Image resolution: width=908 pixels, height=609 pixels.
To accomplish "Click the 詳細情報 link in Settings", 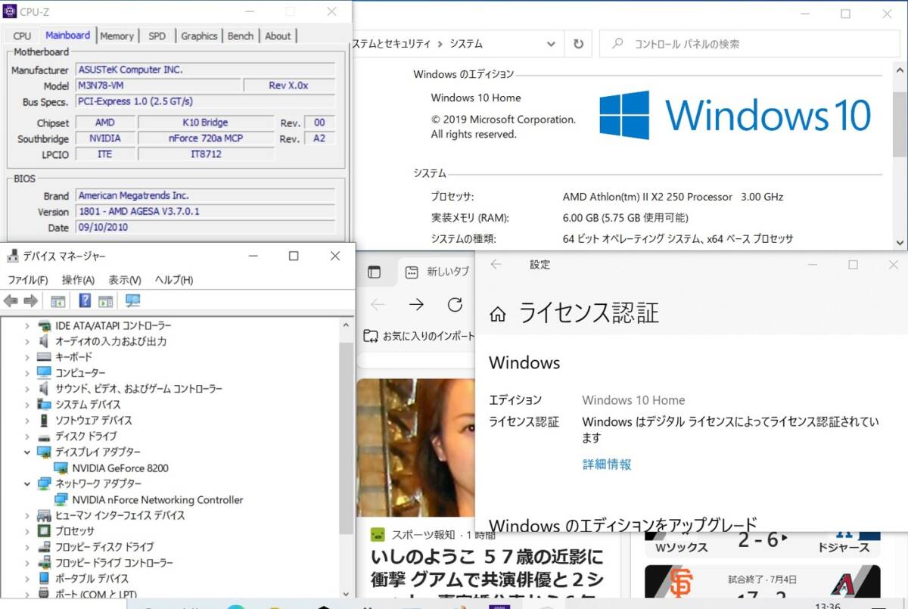I will (x=607, y=465).
